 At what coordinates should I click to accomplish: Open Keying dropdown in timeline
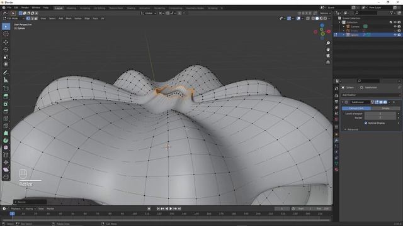(x=31, y=209)
